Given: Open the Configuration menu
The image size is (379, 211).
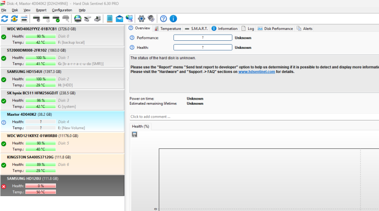Looking at the screenshot, I should click(x=62, y=10).
